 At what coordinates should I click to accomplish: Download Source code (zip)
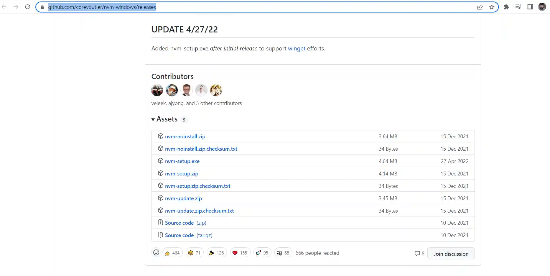tap(186, 223)
